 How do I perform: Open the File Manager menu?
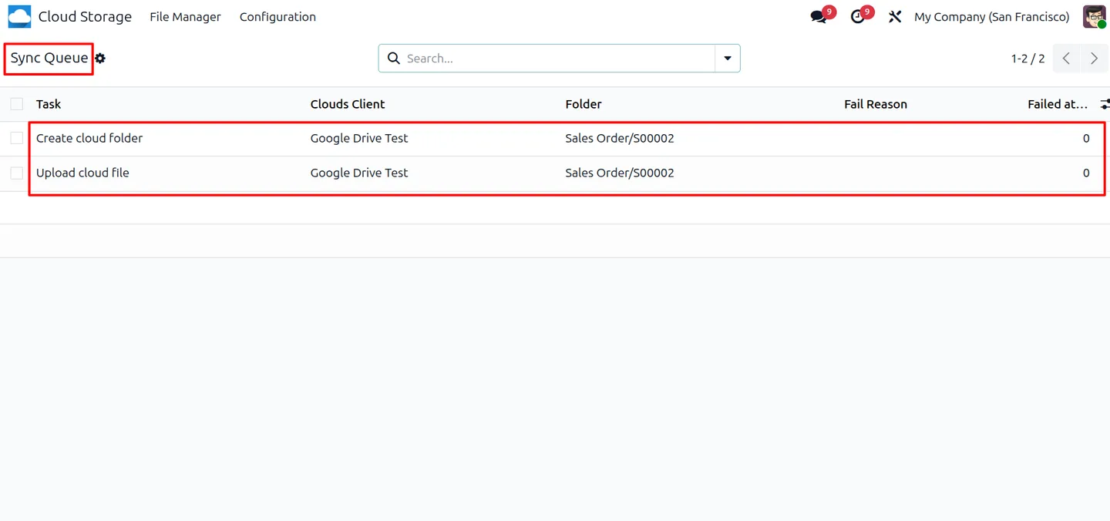click(185, 17)
